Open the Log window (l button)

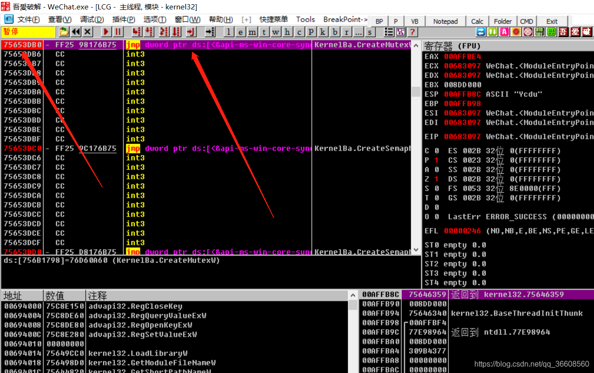point(229,32)
